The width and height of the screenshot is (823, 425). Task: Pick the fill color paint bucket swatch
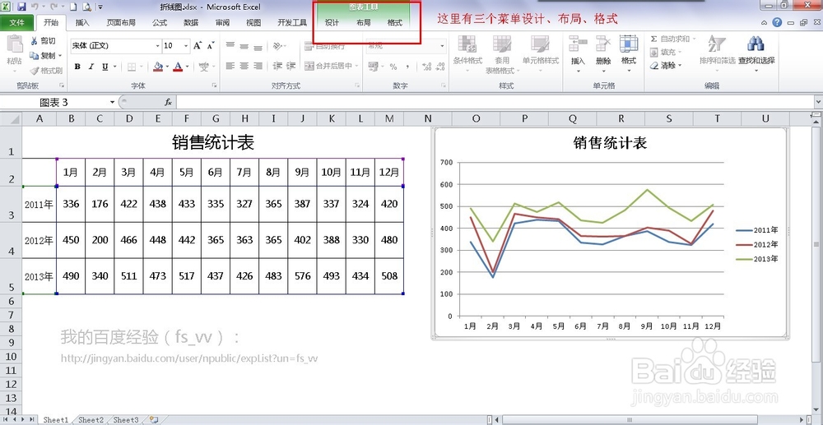coord(158,67)
